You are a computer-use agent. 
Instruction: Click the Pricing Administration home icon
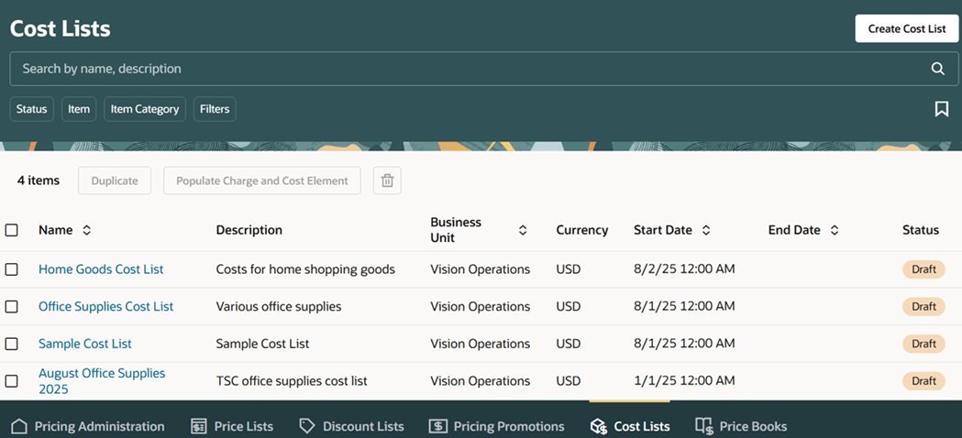pyautogui.click(x=19, y=426)
